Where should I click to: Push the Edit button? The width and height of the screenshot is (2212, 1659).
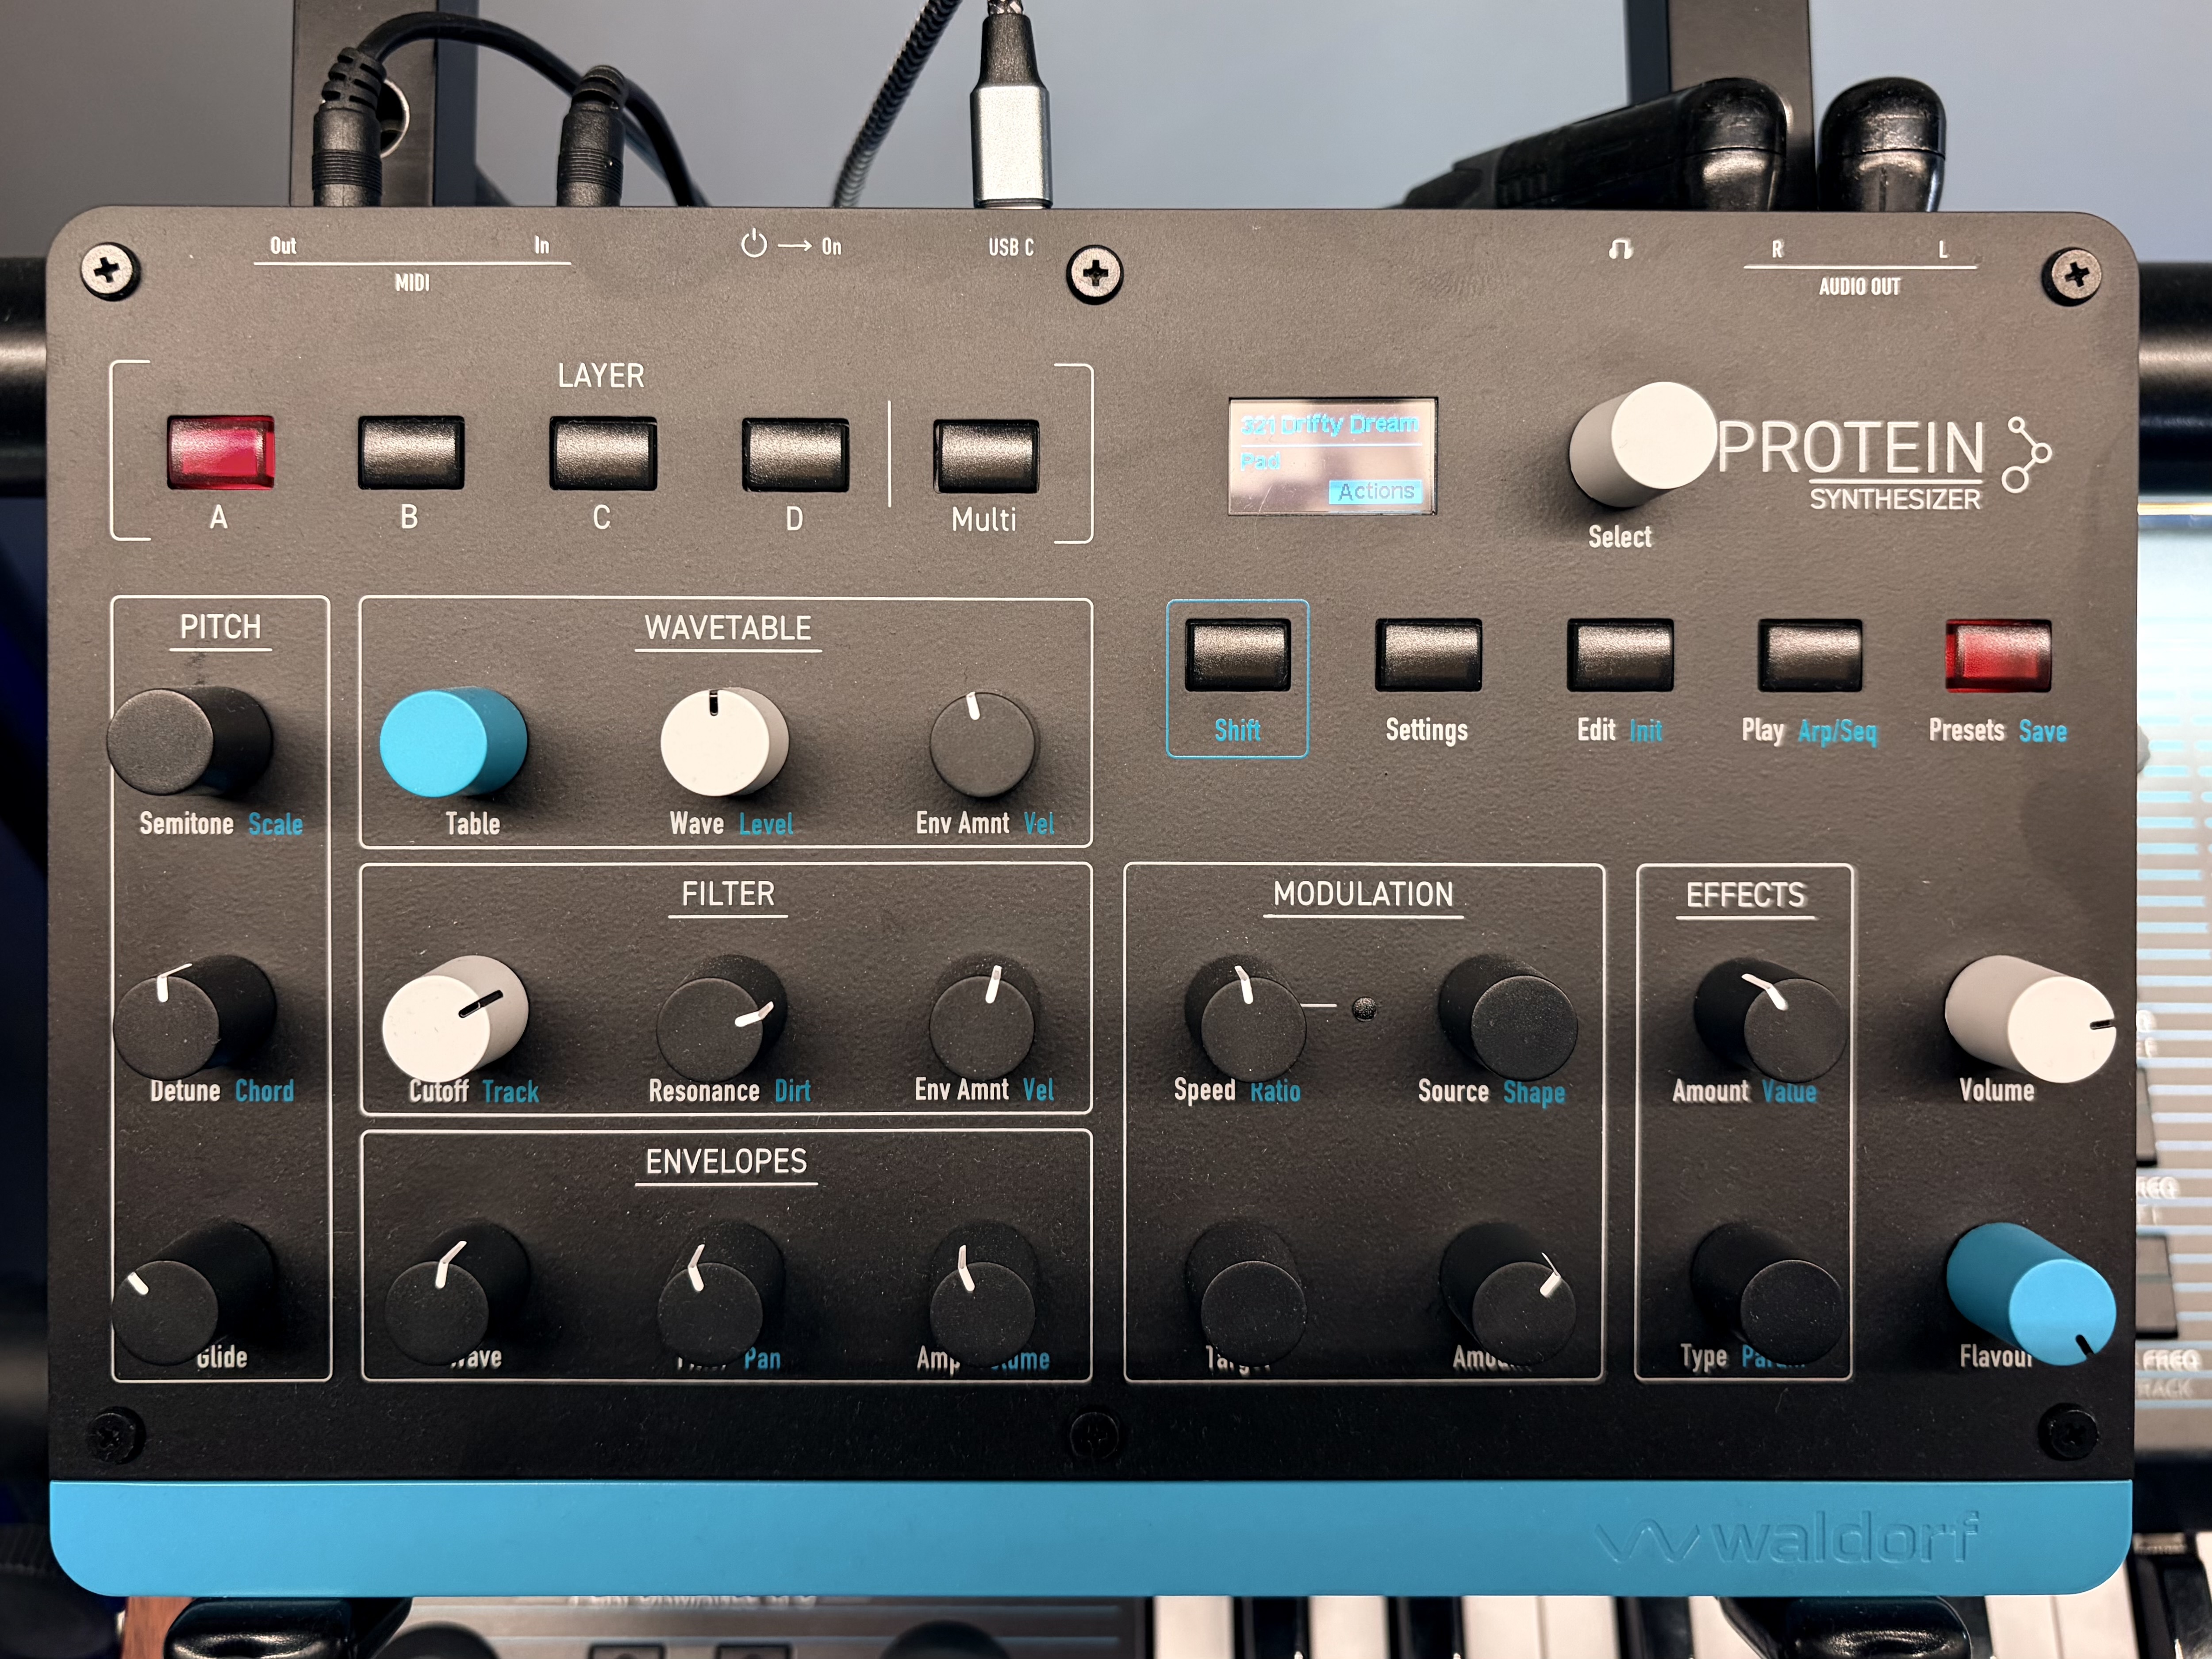pos(1620,655)
